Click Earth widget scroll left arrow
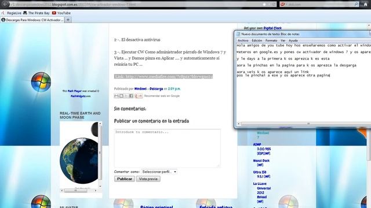 [x=62, y=191]
